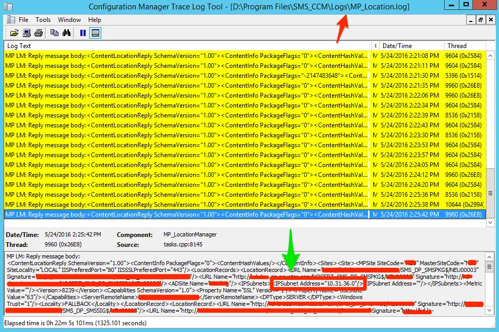
Task: Click the Open log file toolbar icon
Action: point(14,33)
